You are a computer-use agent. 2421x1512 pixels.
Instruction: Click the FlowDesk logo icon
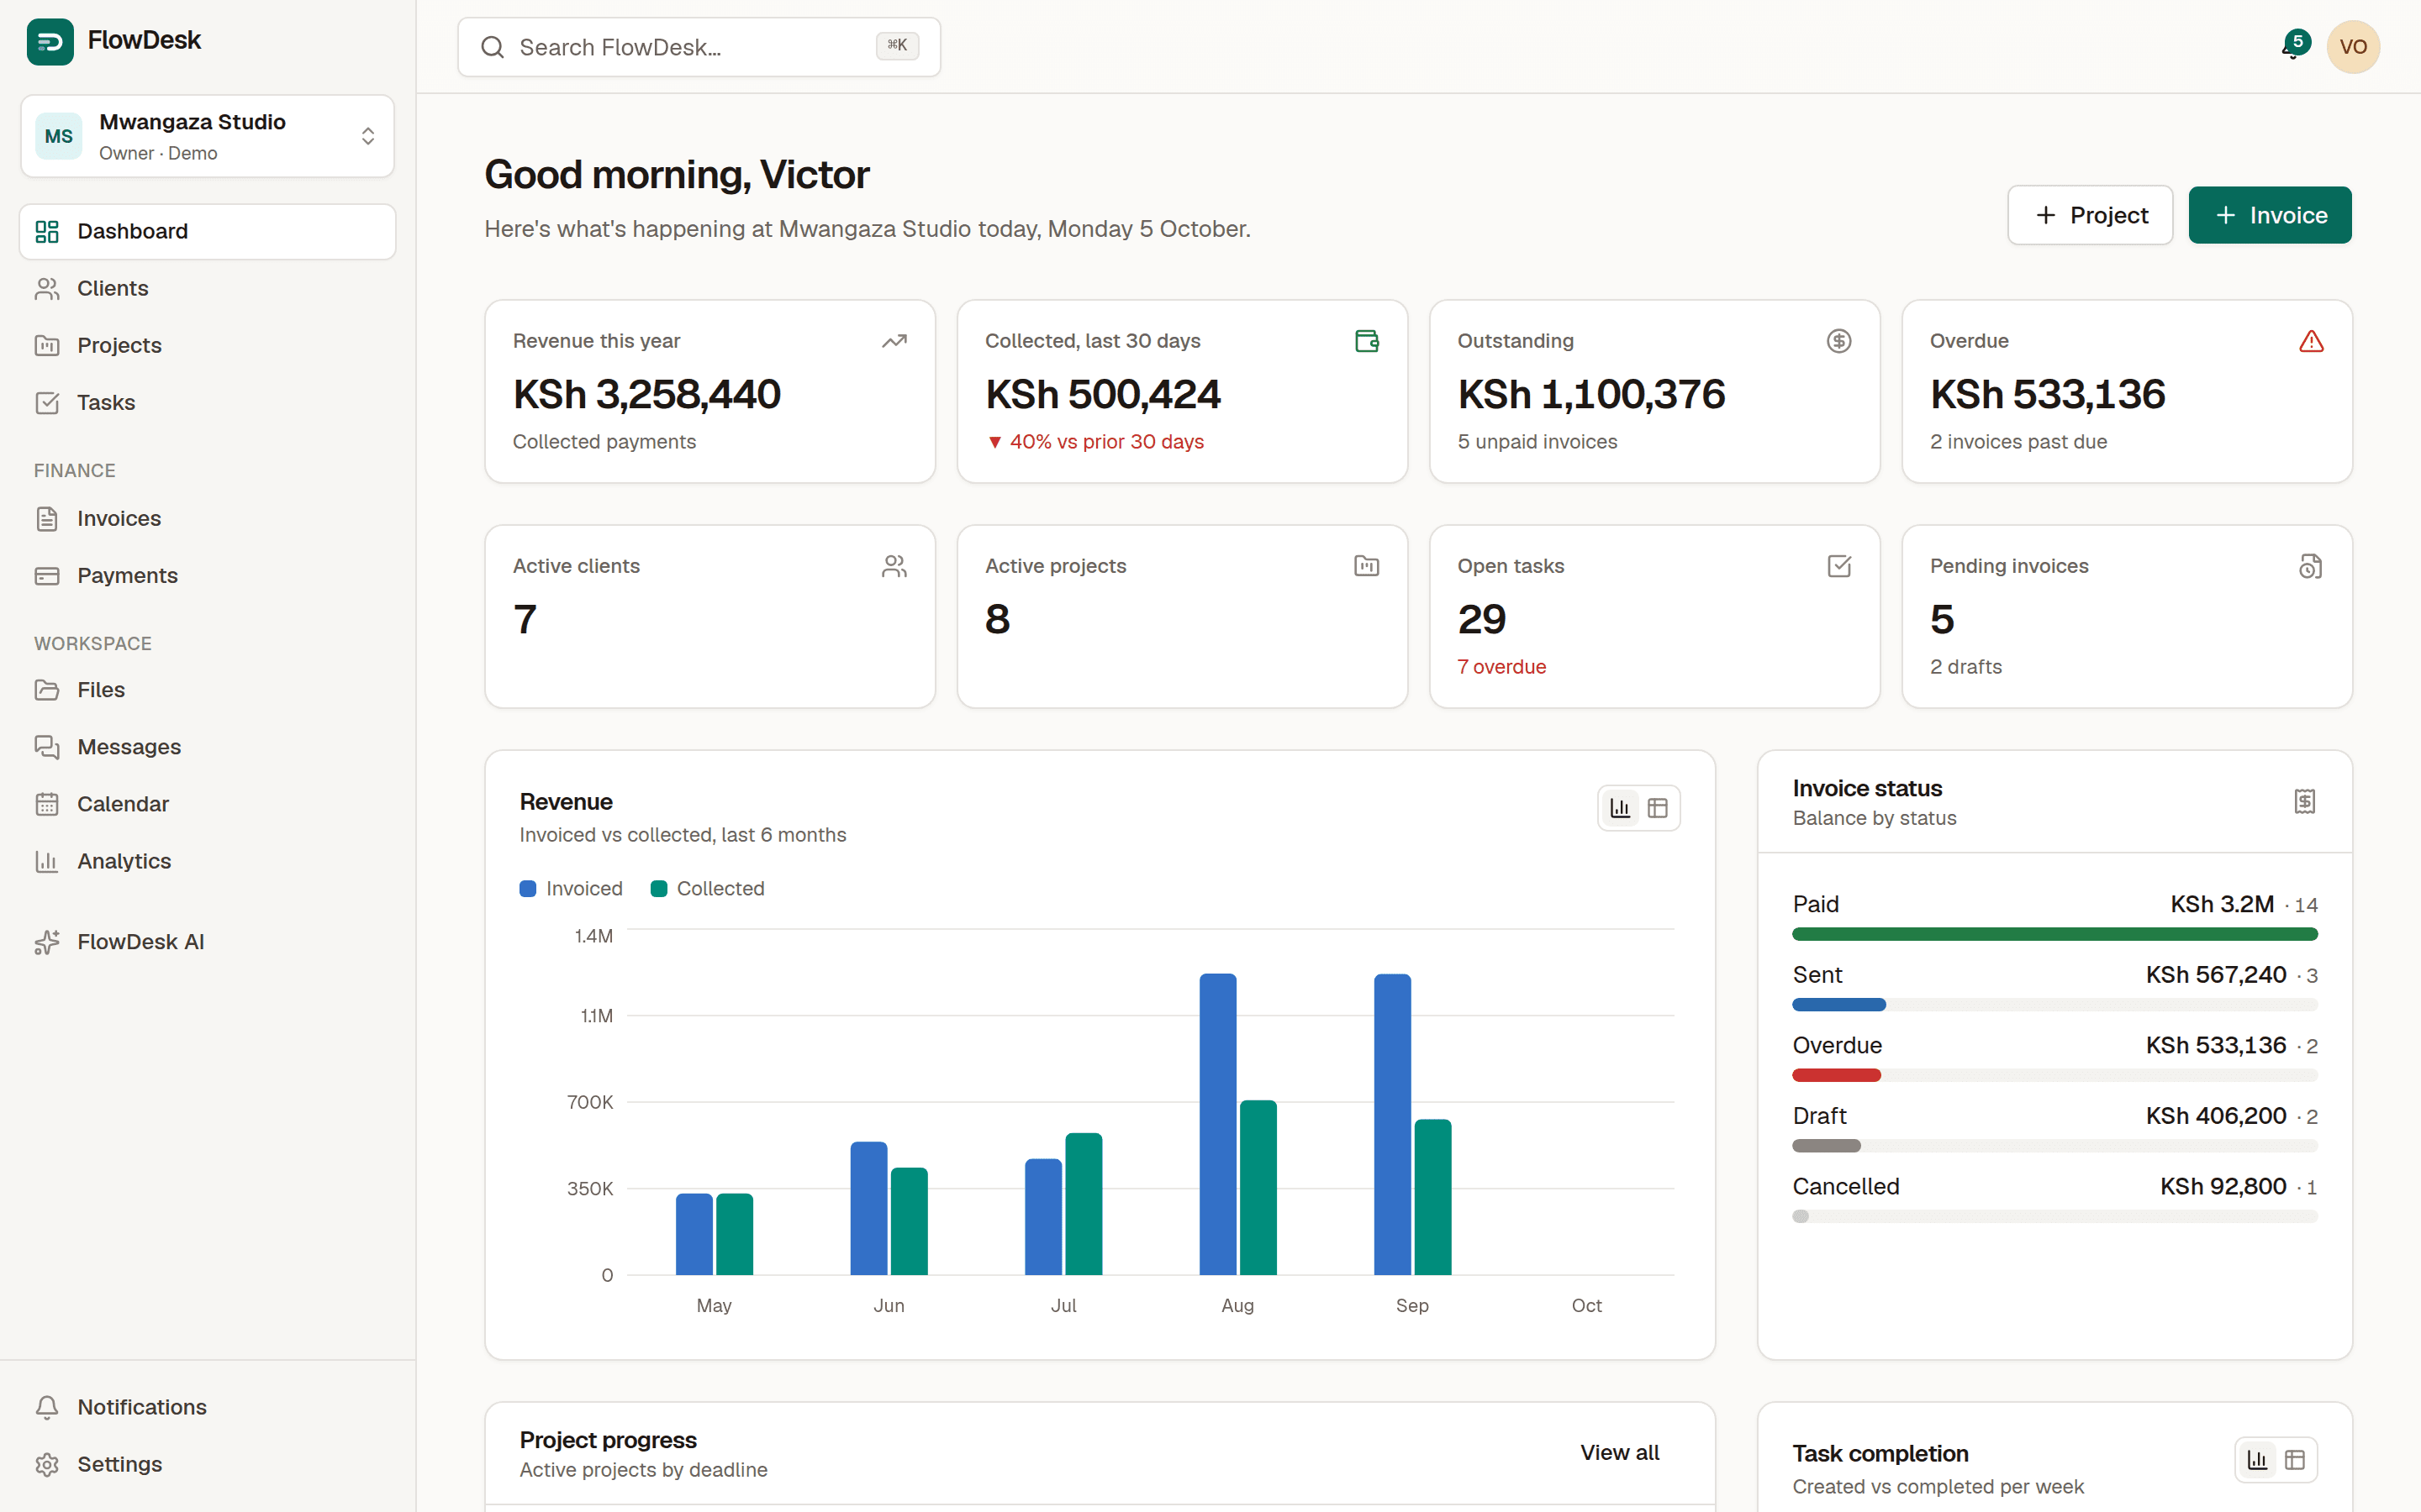coord(49,41)
